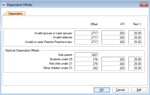Click the Offset column header
Image resolution: width=150 pixels, height=95 pixels.
pos(94,24)
